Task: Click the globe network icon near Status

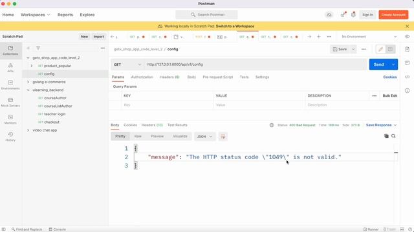Action: pyautogui.click(x=272, y=125)
